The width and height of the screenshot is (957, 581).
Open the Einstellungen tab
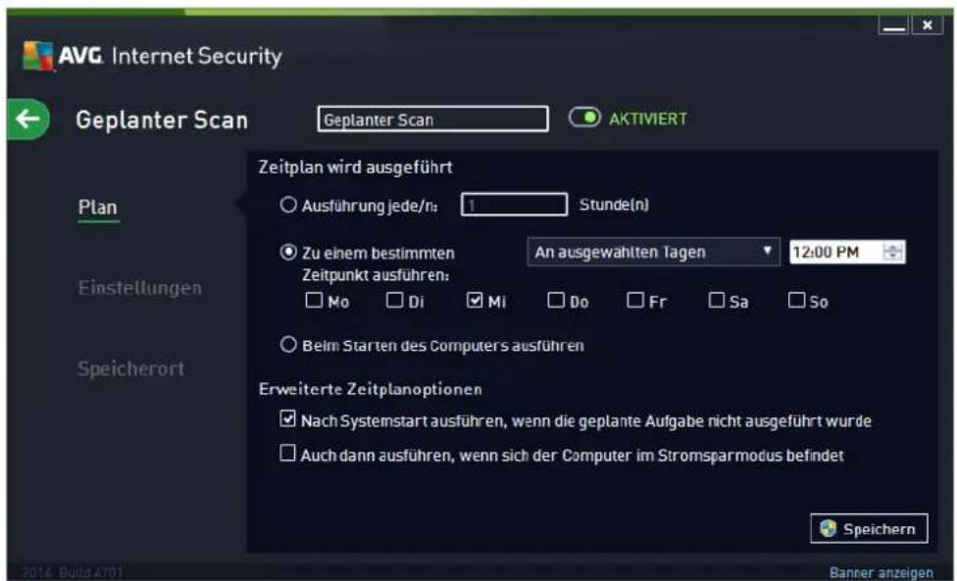click(140, 288)
